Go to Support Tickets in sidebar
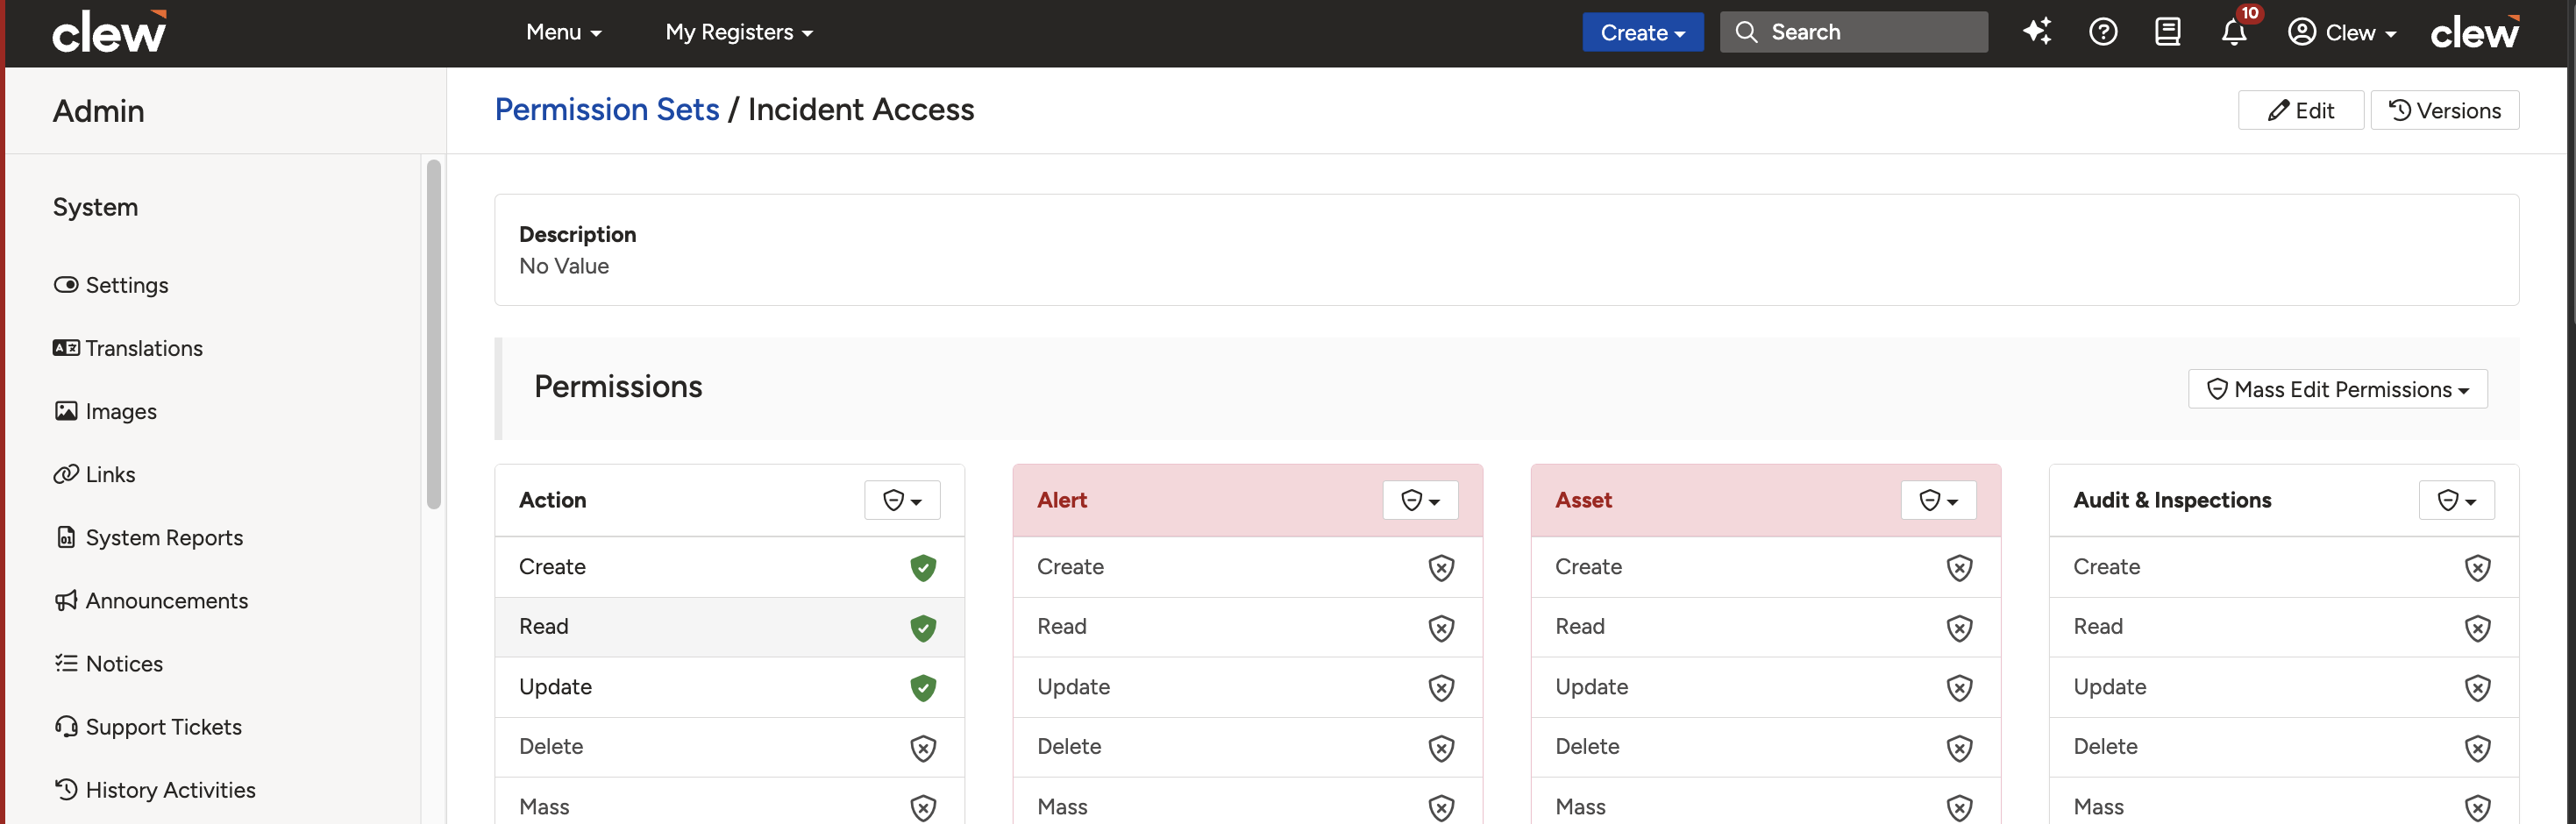2576x824 pixels. click(x=148, y=726)
